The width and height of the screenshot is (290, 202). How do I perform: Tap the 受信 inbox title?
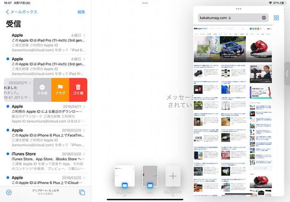(13, 24)
